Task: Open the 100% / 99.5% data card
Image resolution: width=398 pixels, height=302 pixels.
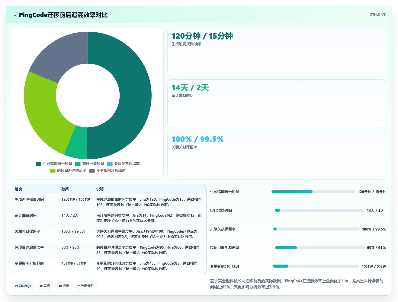Action: coord(277,155)
